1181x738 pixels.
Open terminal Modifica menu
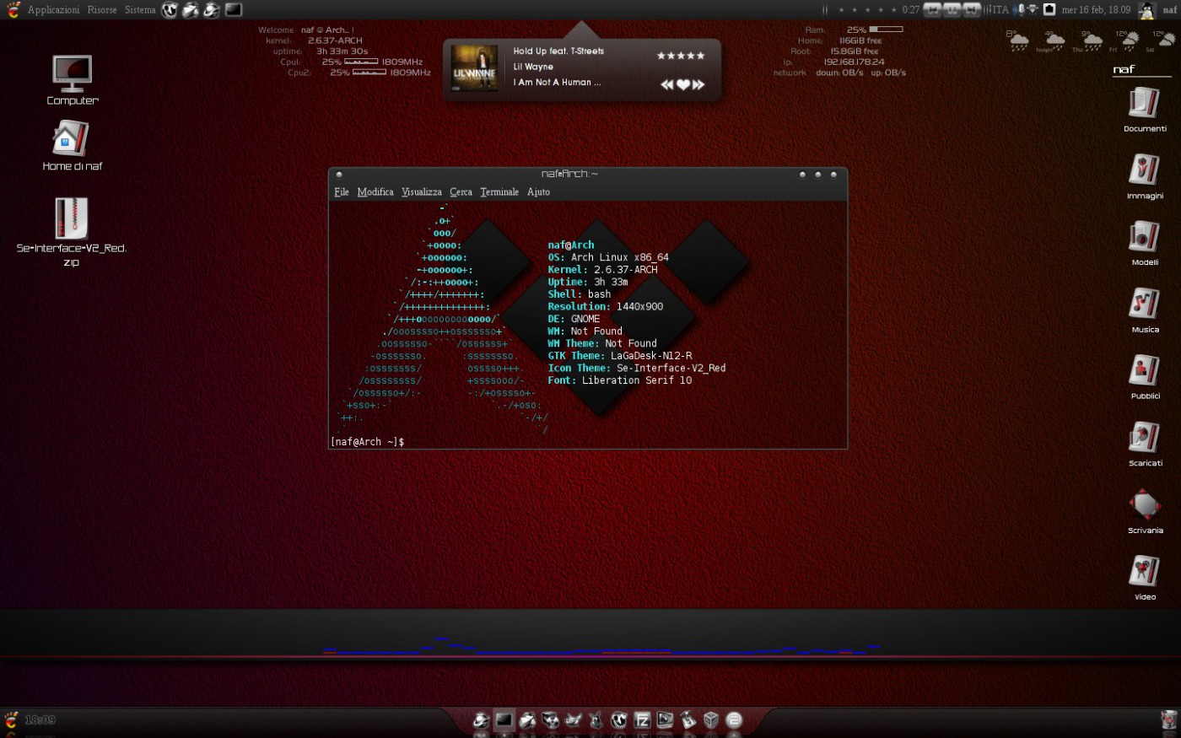click(375, 192)
